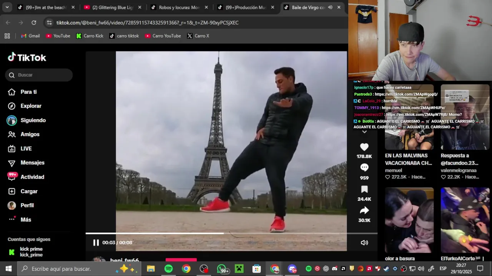Open site information icon in address bar

[x=49, y=23]
